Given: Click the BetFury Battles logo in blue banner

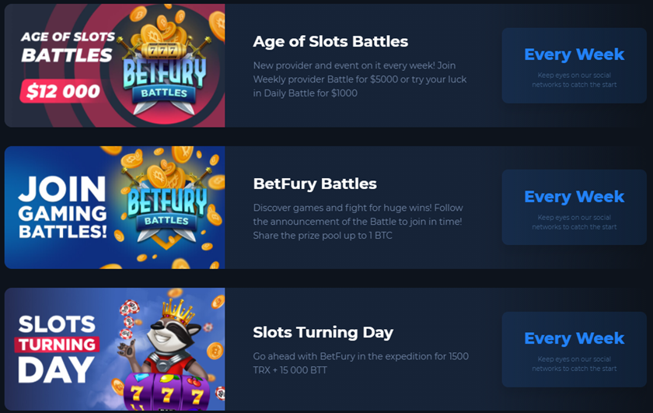Looking at the screenshot, I should point(166,208).
